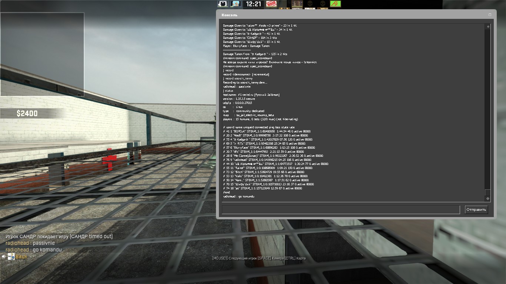Viewport: 506px width, 284px height.
Task: Click the anonymous suit player avatar
Action: 223,4
